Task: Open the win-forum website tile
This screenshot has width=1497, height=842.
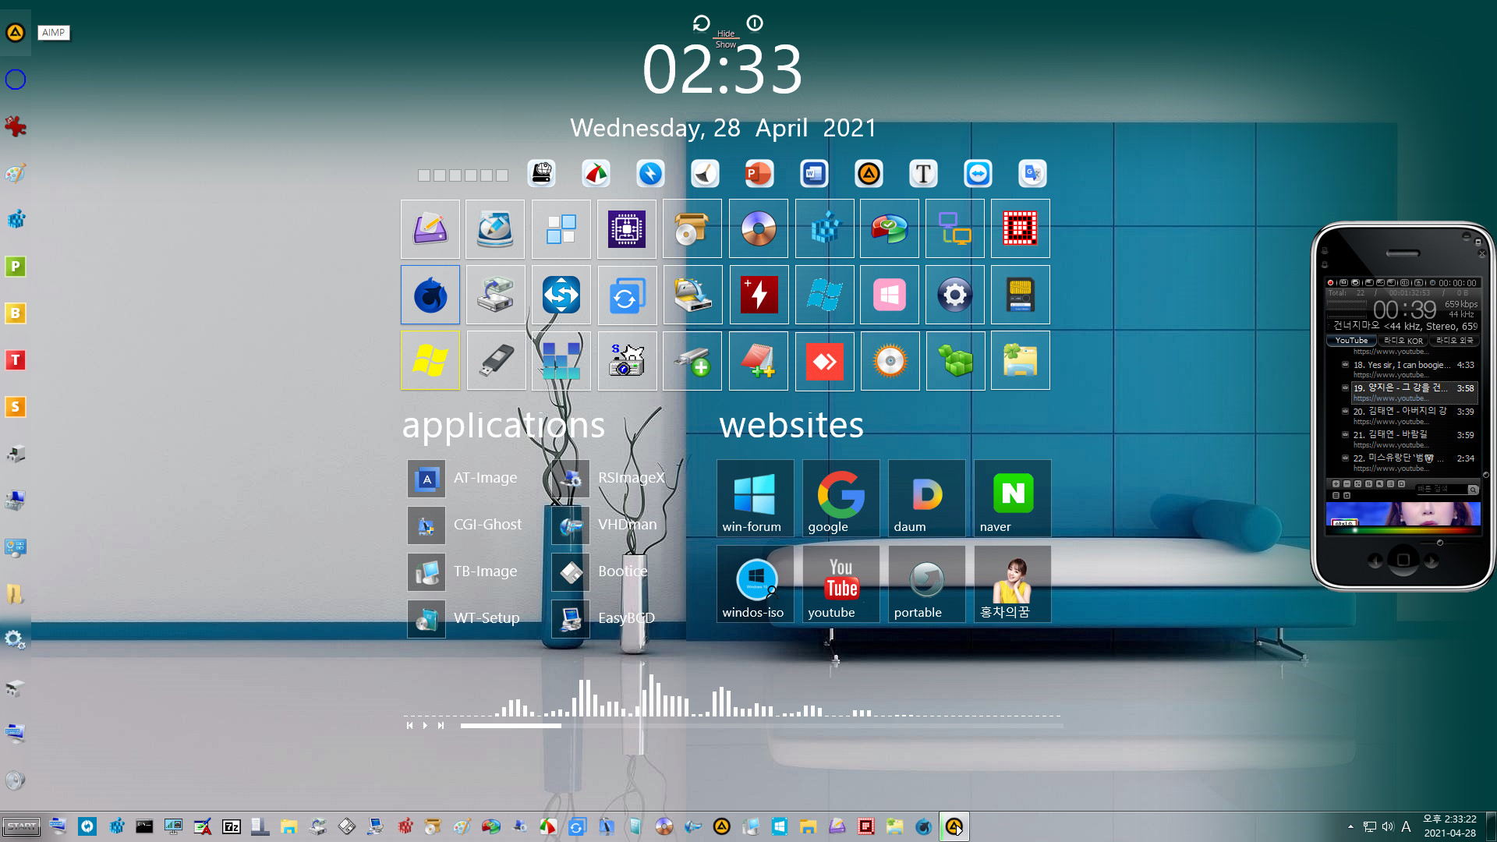Action: point(756,498)
